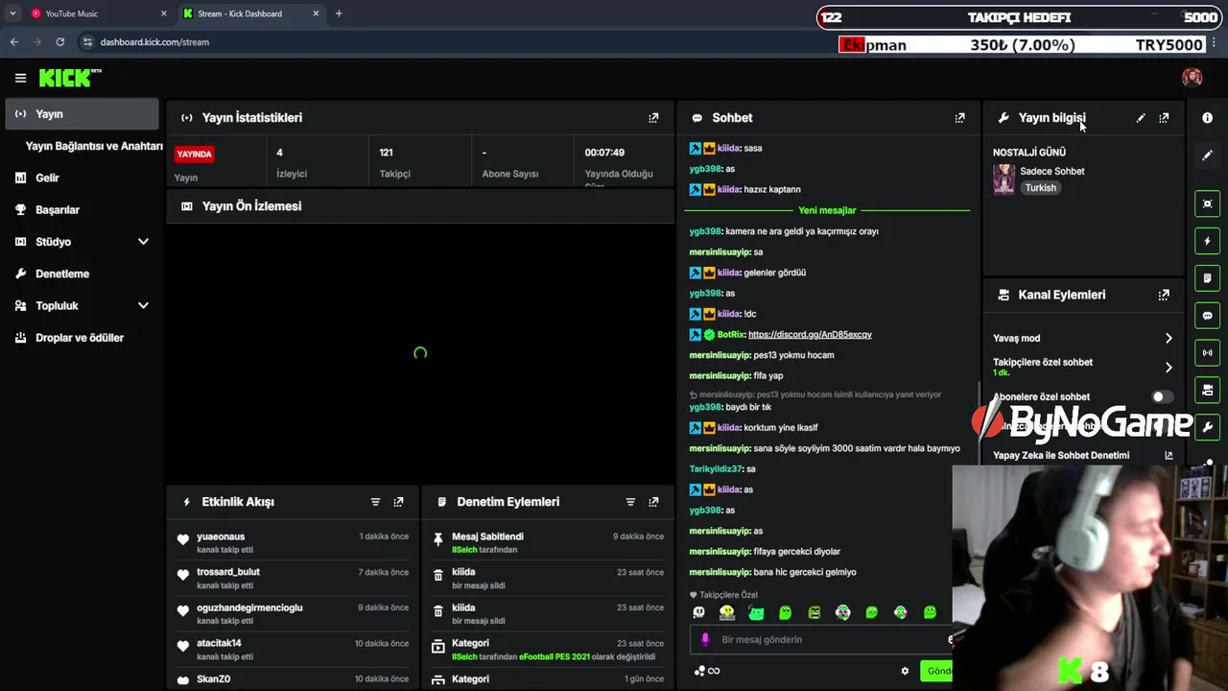Click the Turkish language tag

click(1040, 188)
